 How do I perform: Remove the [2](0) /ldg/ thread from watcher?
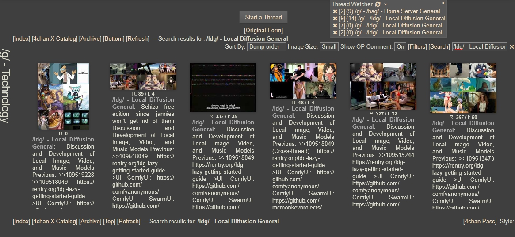(x=335, y=33)
